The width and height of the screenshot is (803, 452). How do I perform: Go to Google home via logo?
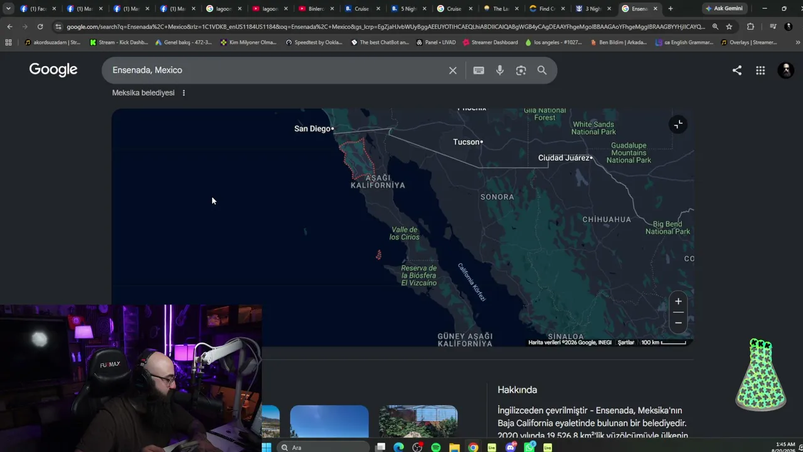[x=53, y=70]
